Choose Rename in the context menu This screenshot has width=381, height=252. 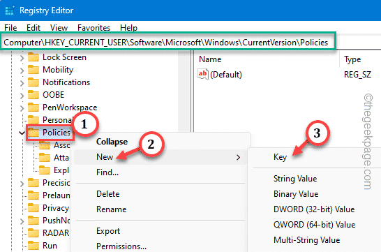point(111,209)
